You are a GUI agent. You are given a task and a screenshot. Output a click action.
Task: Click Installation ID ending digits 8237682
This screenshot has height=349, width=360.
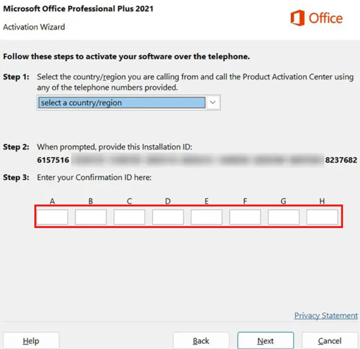[x=341, y=160]
